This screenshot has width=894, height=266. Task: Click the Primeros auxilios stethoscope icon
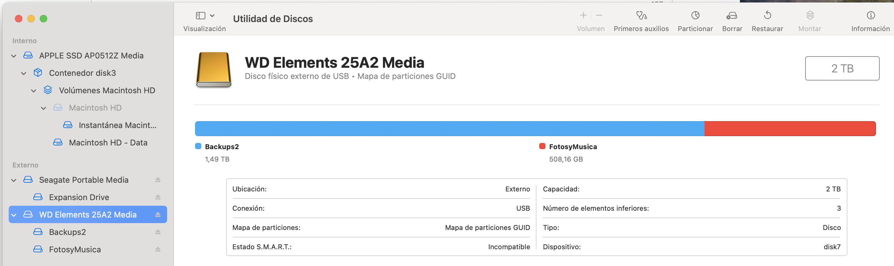click(641, 16)
